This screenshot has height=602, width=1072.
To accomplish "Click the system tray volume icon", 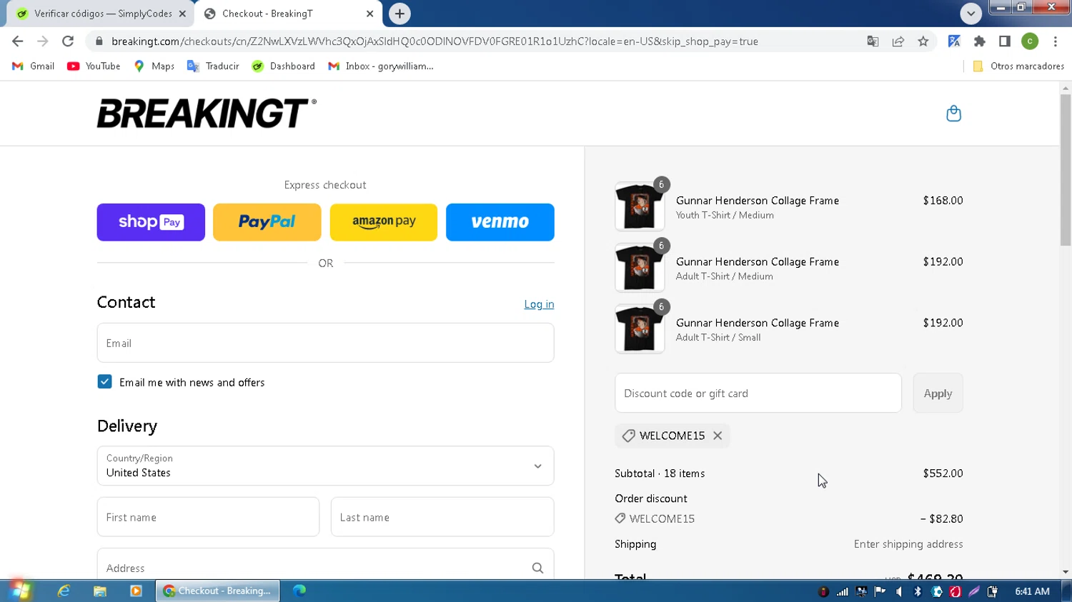I will point(899,591).
